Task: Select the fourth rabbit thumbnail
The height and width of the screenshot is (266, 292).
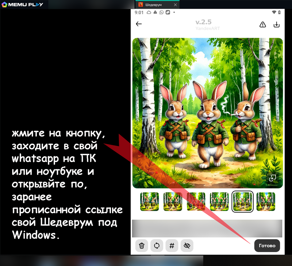Action: click(219, 201)
